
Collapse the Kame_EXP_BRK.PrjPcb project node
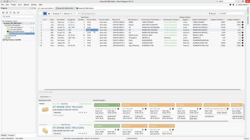(3, 23)
